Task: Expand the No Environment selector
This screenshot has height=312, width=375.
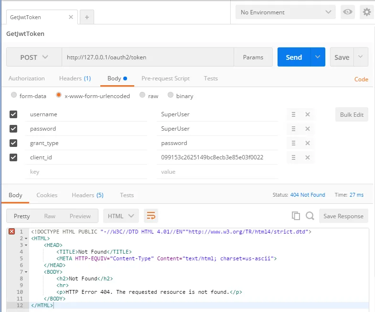Action: click(x=286, y=12)
